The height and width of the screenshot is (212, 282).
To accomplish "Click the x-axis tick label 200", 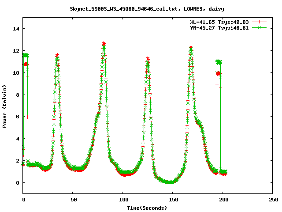I will [224, 200].
